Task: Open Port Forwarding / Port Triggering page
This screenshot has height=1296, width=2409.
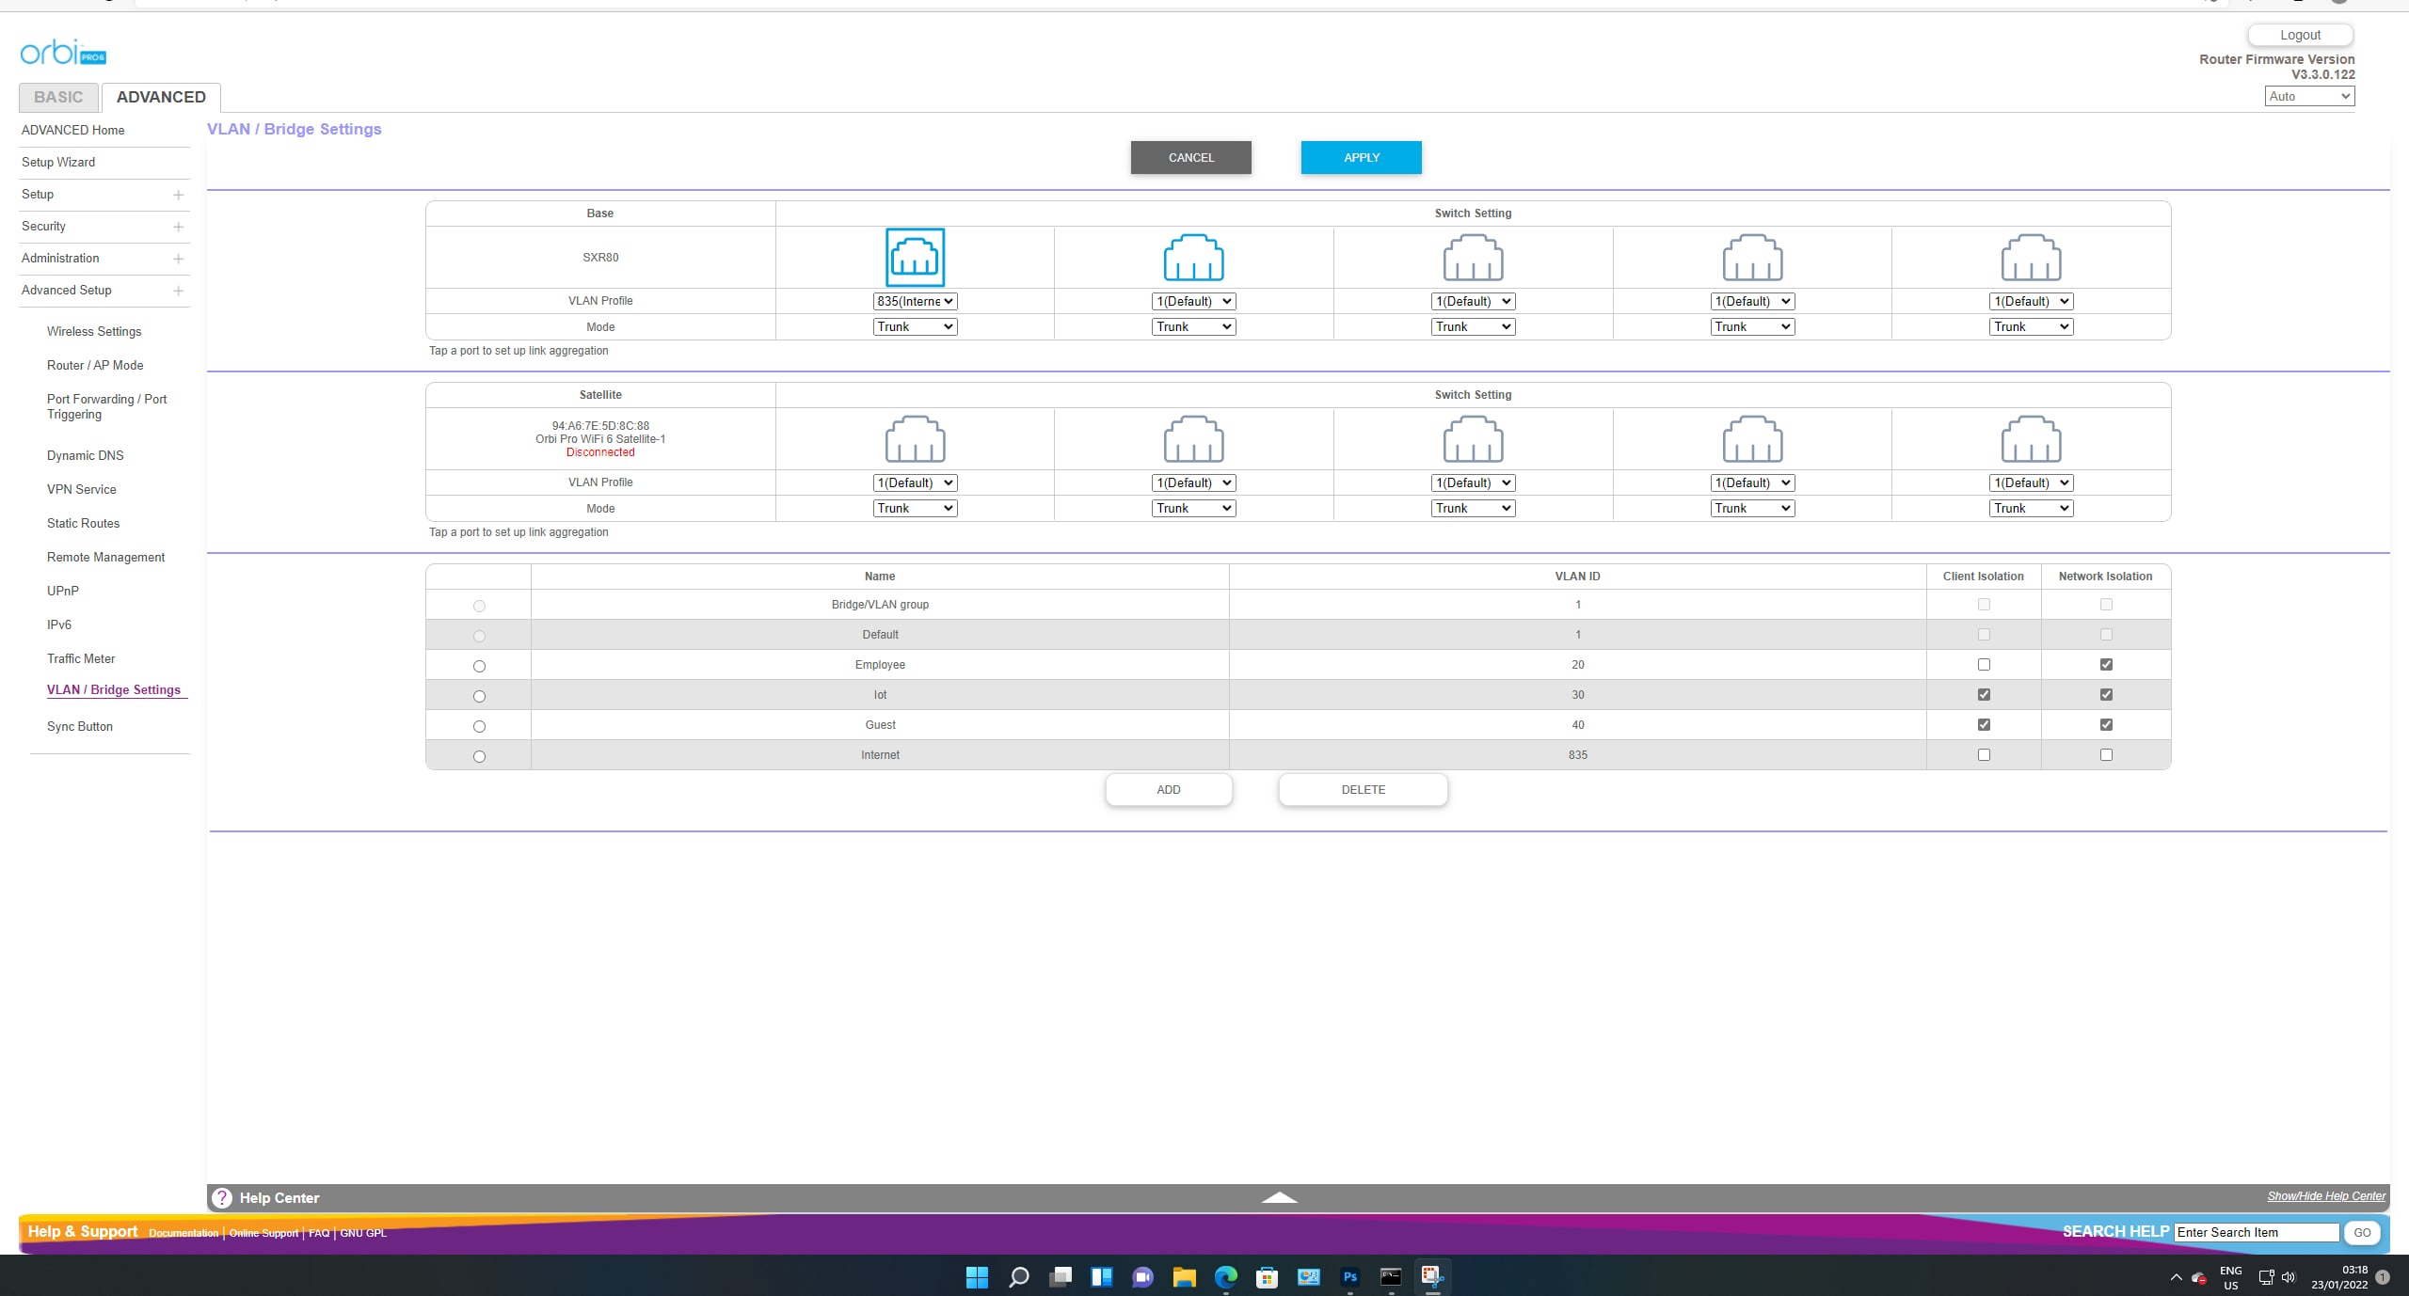Action: click(x=107, y=406)
